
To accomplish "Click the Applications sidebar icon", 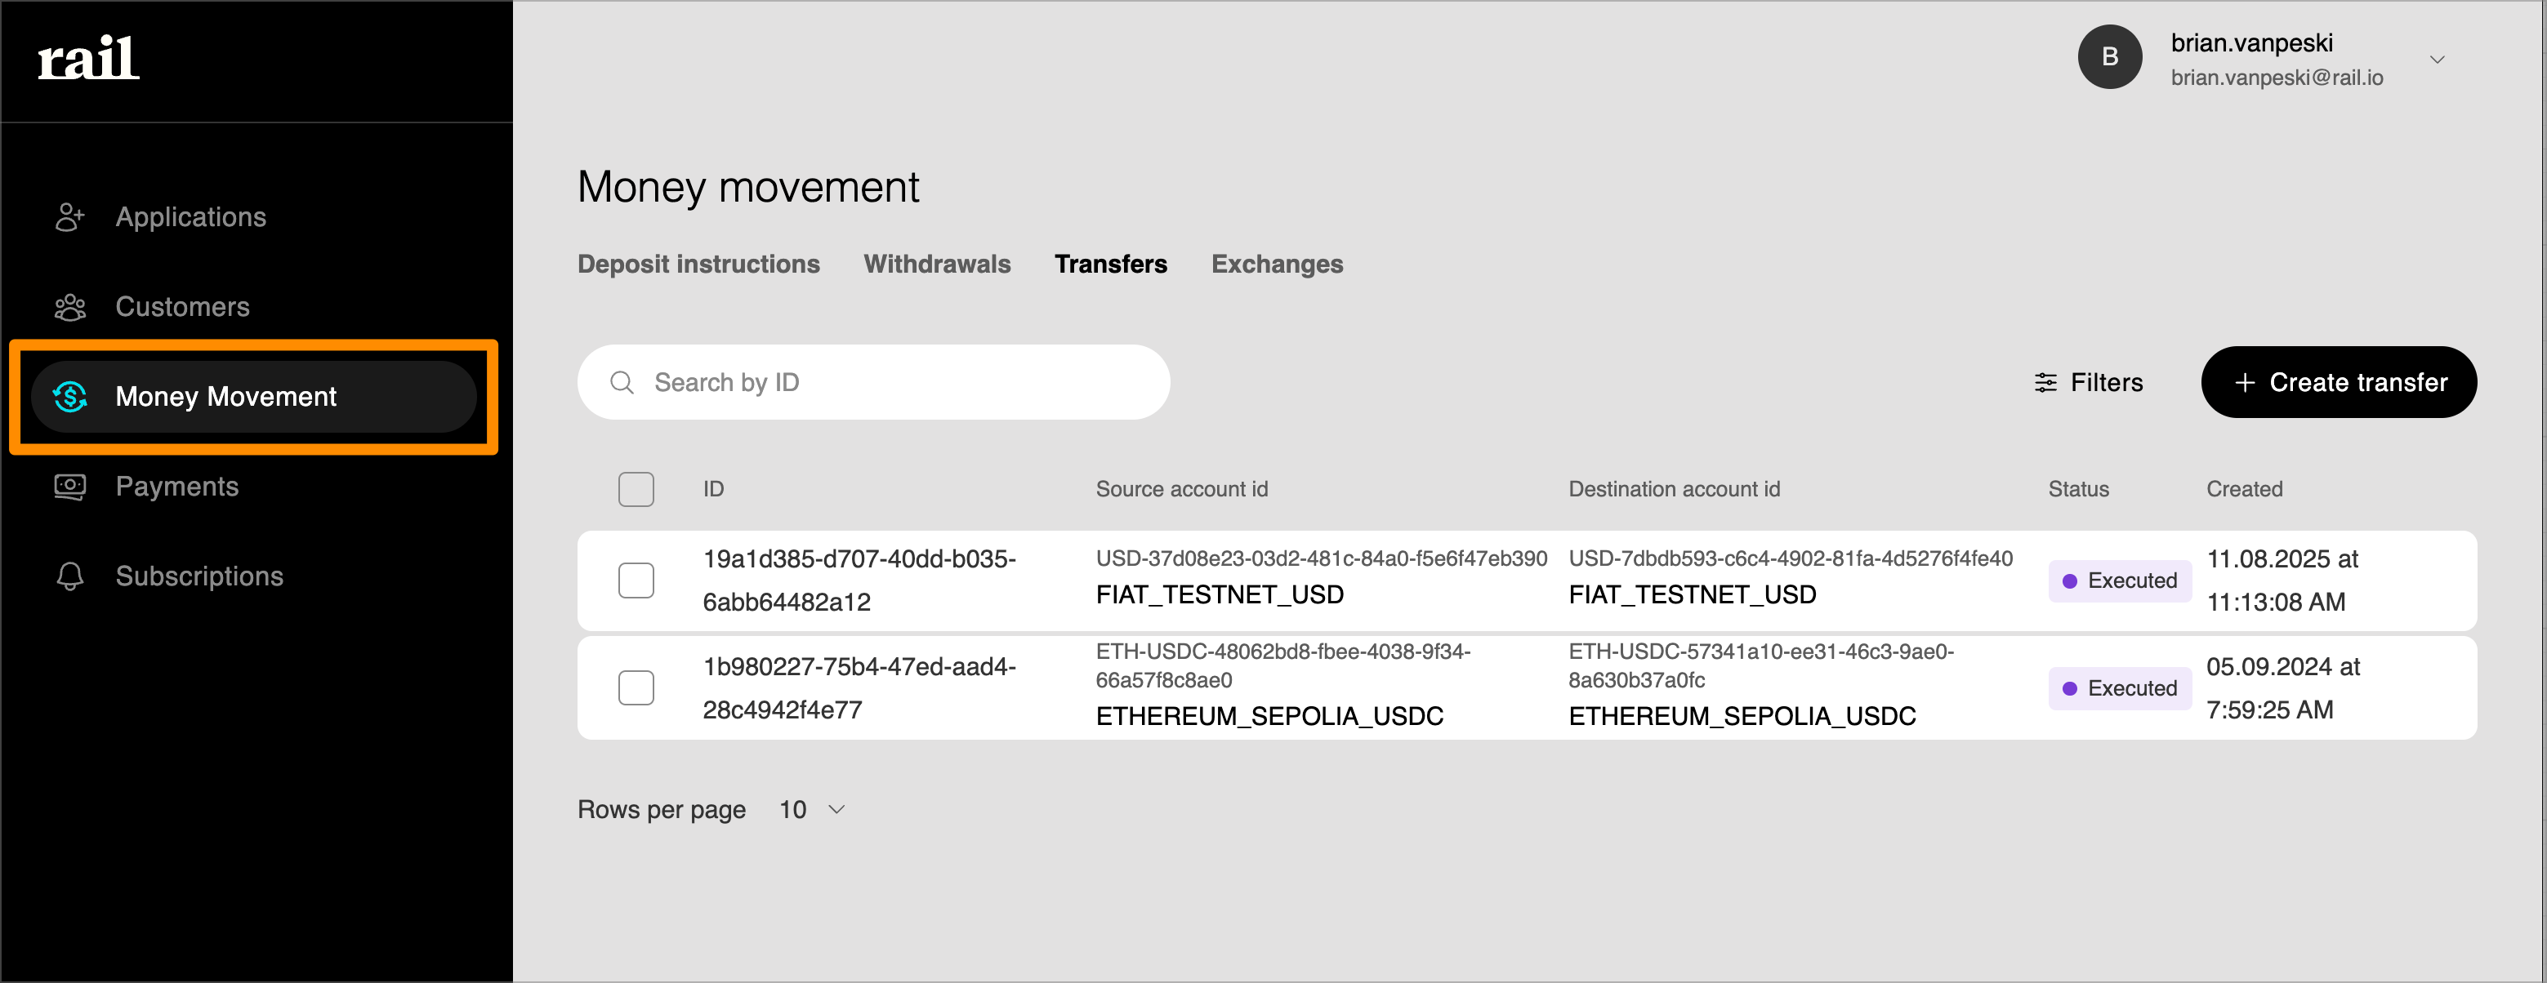I will point(69,217).
